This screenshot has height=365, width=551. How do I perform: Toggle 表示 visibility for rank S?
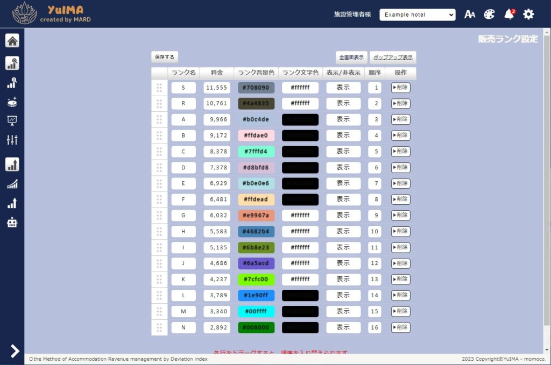(x=343, y=88)
